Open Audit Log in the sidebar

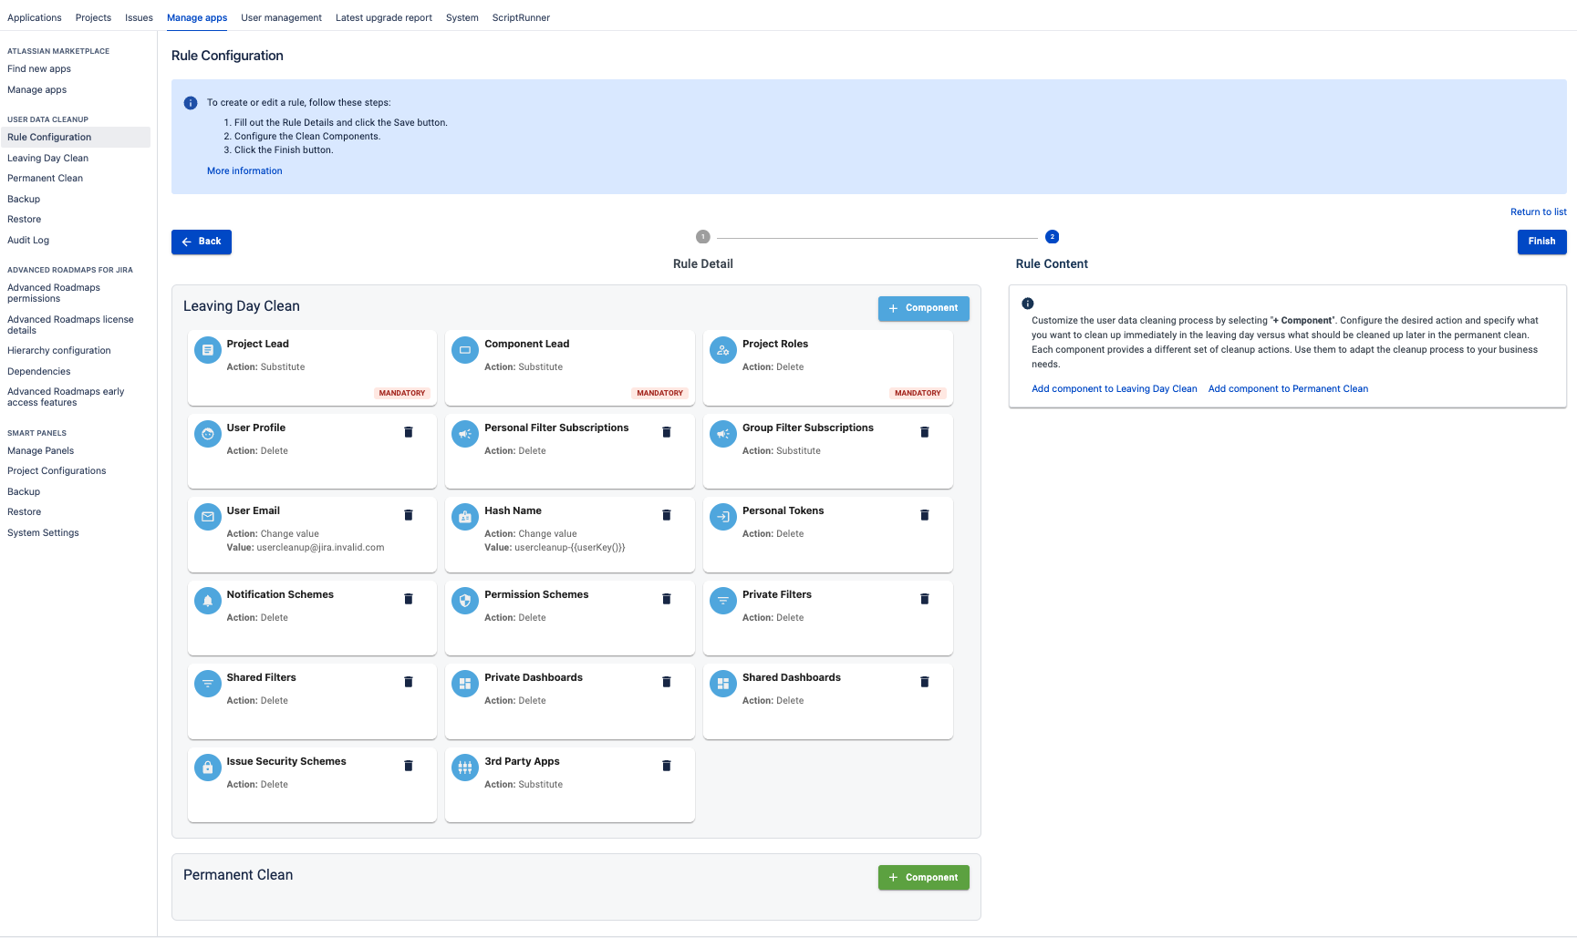pos(28,241)
